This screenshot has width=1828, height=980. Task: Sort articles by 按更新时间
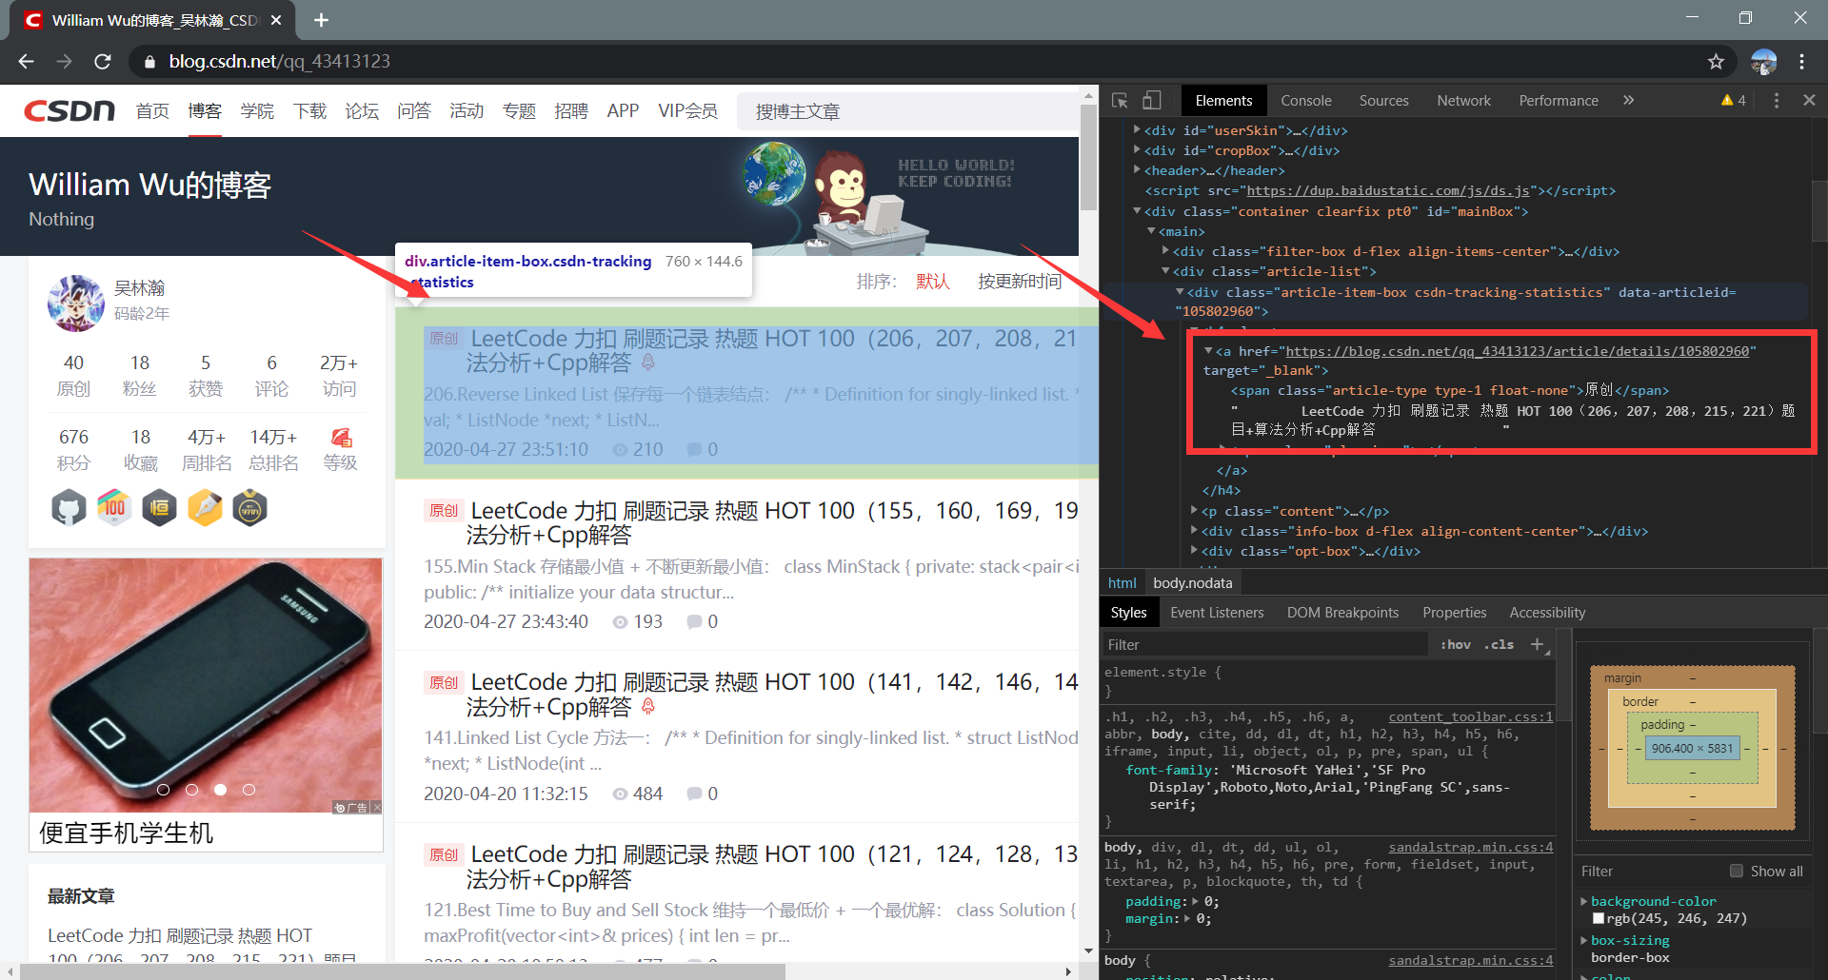click(1019, 282)
